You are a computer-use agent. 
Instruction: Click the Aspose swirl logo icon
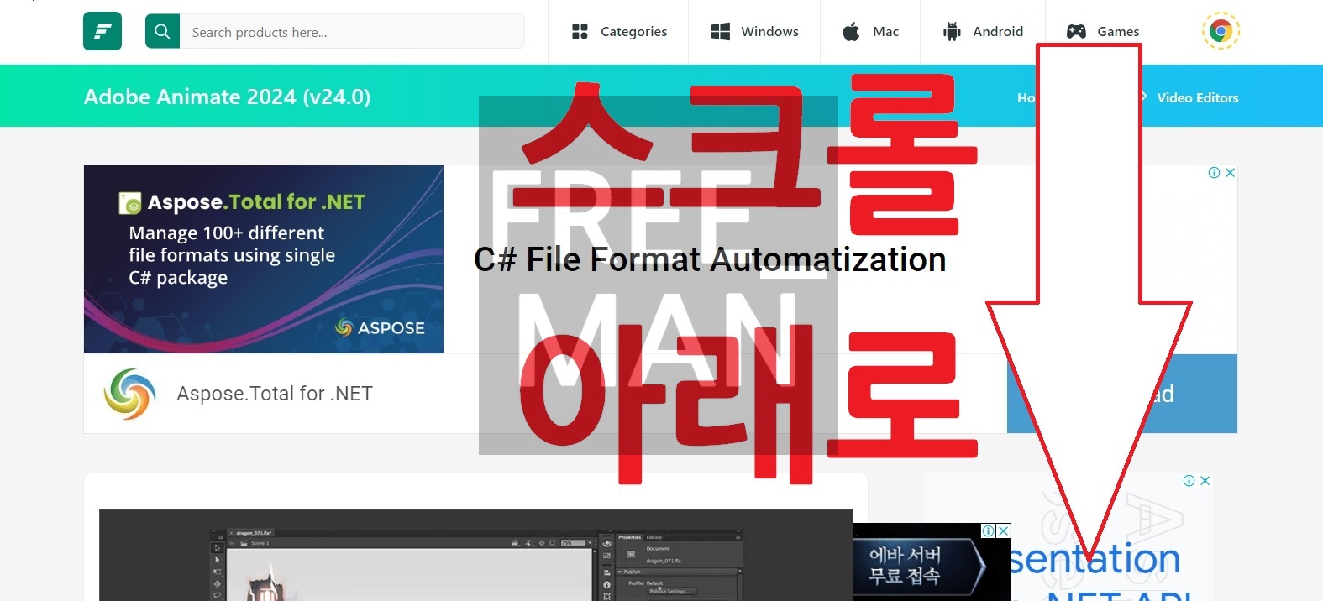click(x=129, y=393)
